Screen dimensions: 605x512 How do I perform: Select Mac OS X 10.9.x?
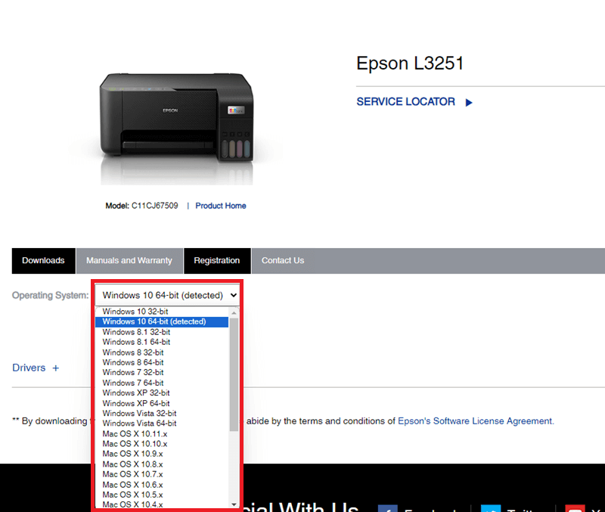click(x=162, y=454)
